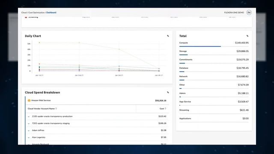Viewport: 274px width, 154px height.
Task: Click the $19,075.29 Commitments amount
Action: (243, 59)
